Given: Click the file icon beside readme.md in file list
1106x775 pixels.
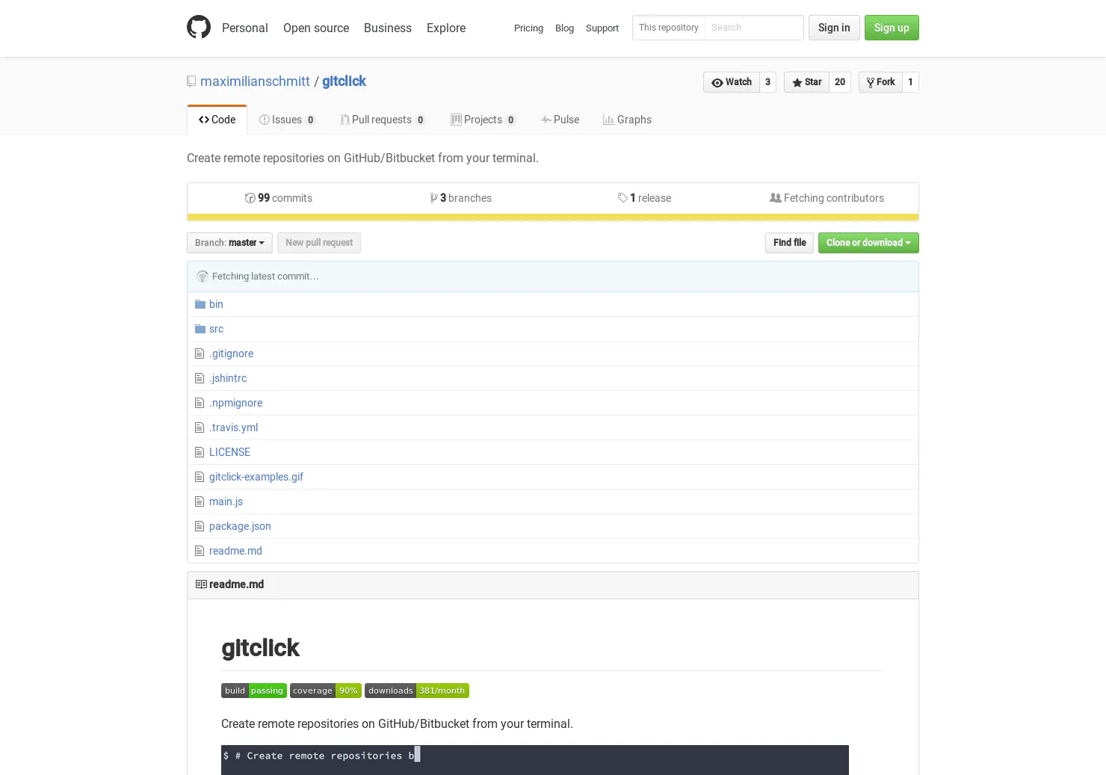Looking at the screenshot, I should pyautogui.click(x=200, y=551).
